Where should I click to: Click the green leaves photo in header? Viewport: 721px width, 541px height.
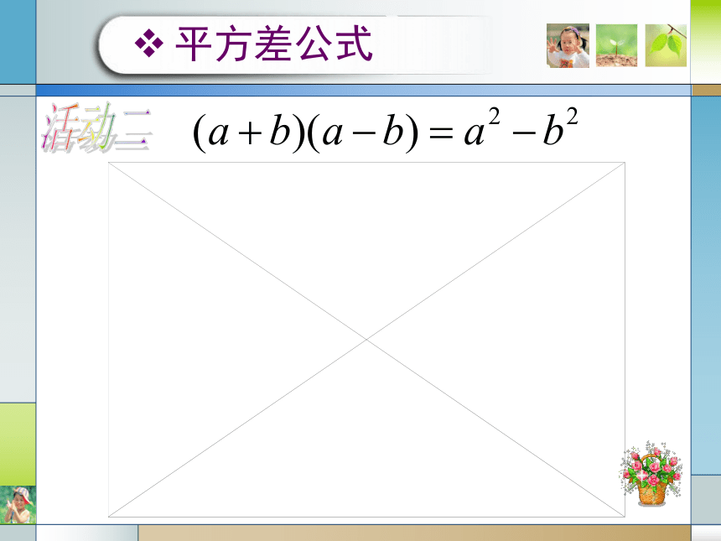click(666, 45)
